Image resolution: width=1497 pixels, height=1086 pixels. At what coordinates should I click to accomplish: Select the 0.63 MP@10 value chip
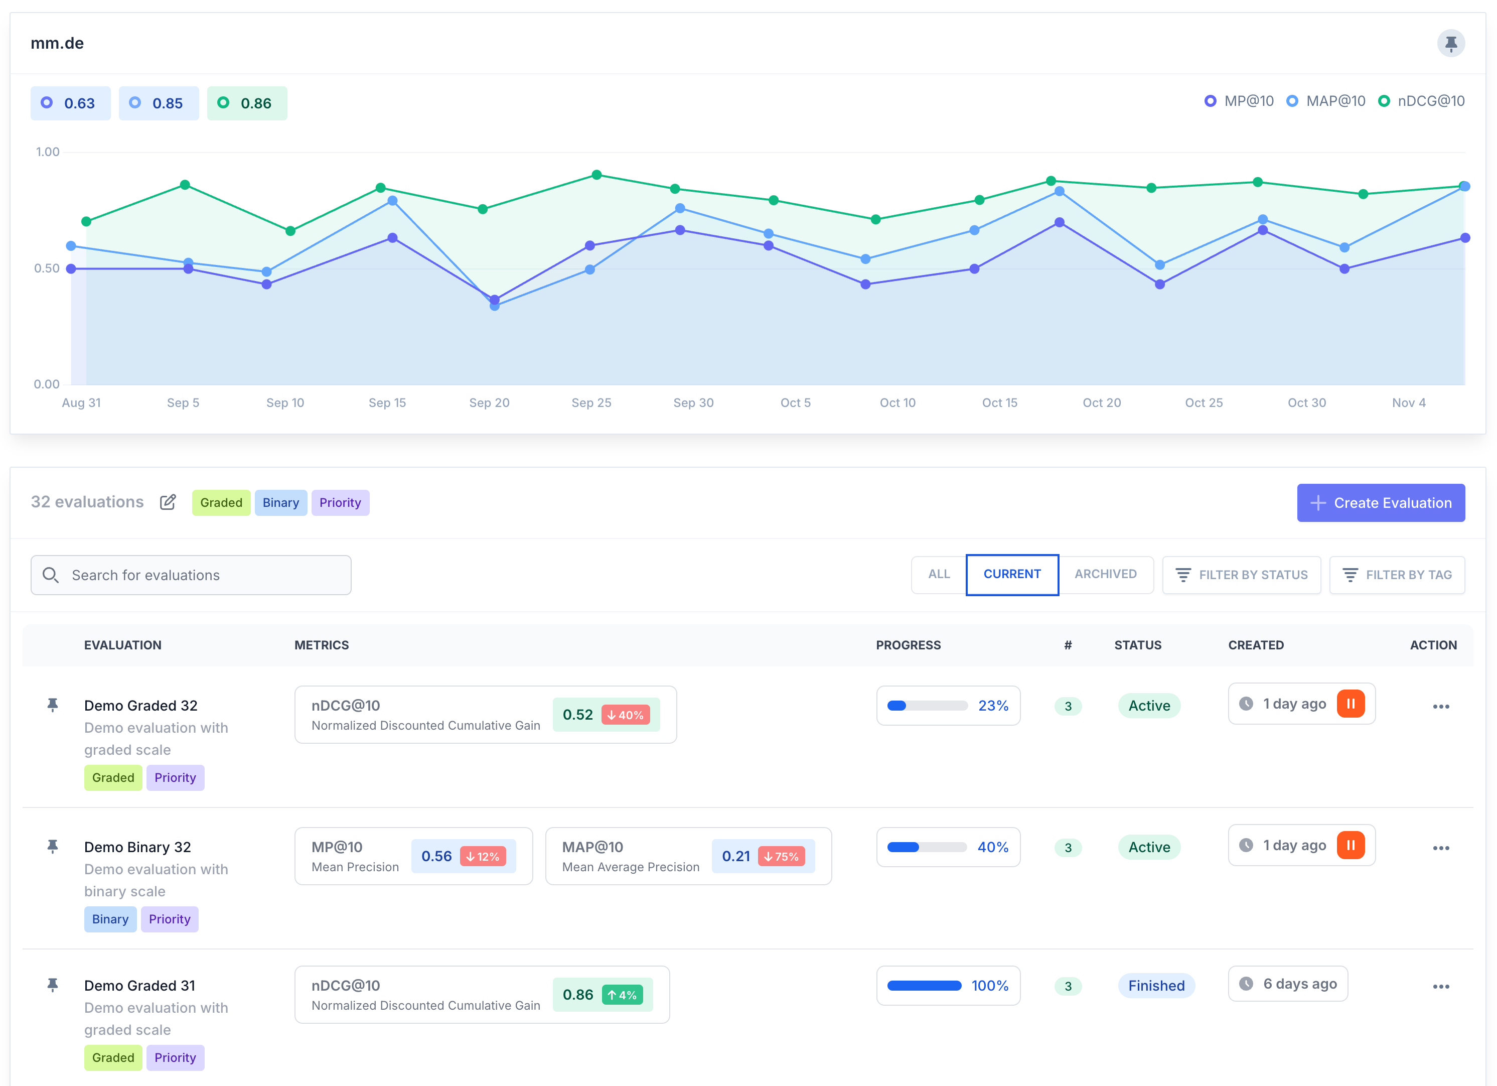pos(70,103)
